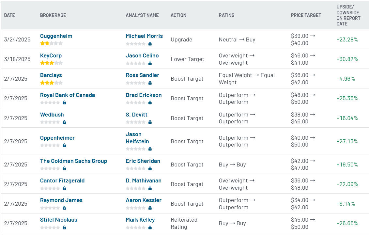Click the lock icon next to Michael Morris rating
369x235 pixels.
tap(150, 44)
